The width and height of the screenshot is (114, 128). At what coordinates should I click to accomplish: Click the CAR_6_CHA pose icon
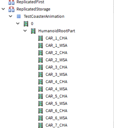coord(40,111)
